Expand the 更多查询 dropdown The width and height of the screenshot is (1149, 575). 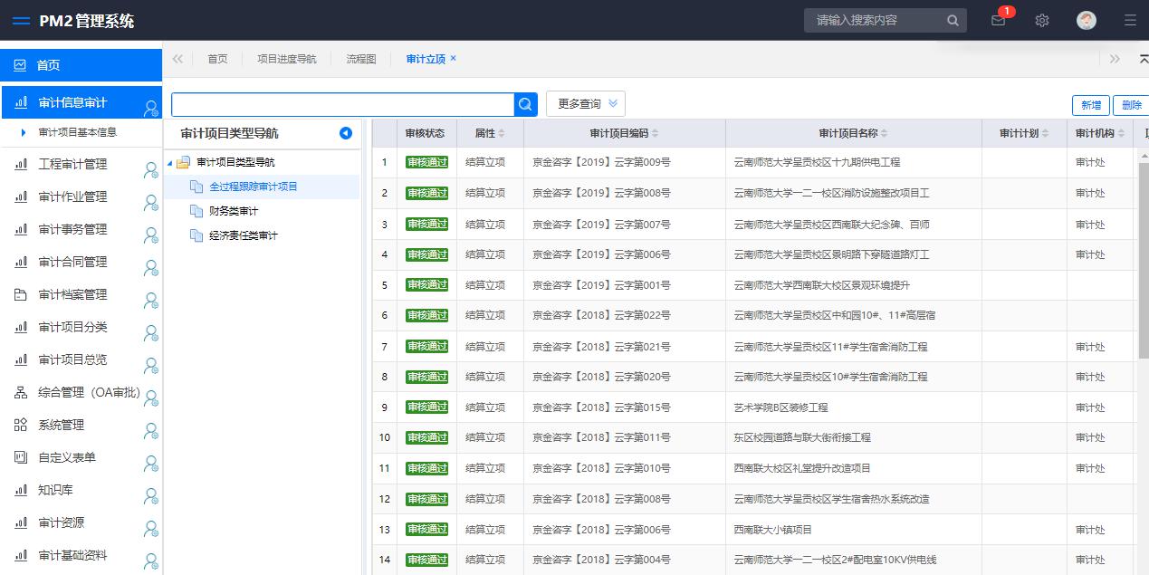585,104
